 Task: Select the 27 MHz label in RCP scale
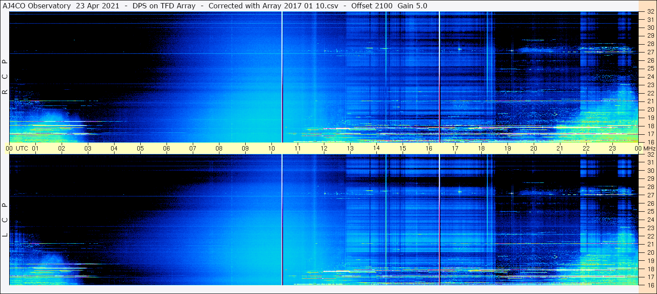coord(650,52)
